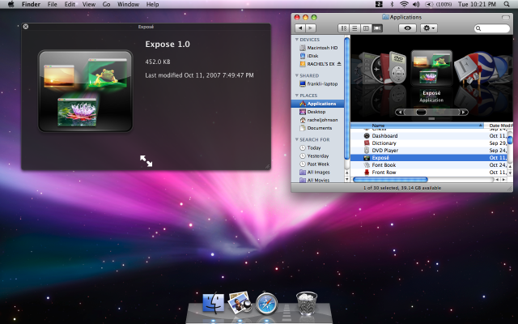Screen dimensions: 518x324
Task: Open the Help menu
Action: click(152, 4)
